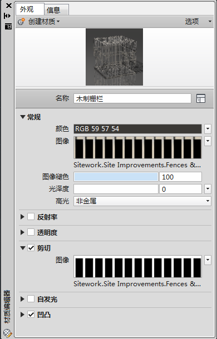Screen dimensions: 217x339
Task: Expand the 反射率 section
Action: (x=22, y=217)
